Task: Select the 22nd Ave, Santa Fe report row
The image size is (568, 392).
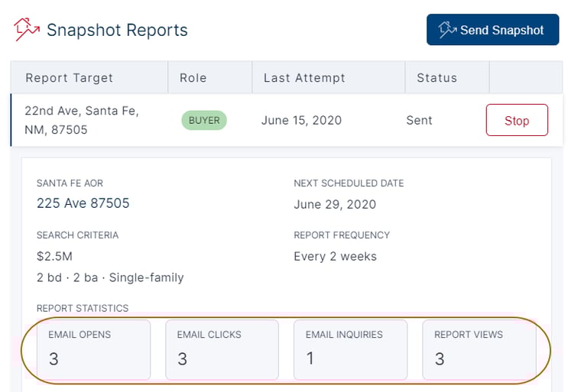Action: coord(287,120)
